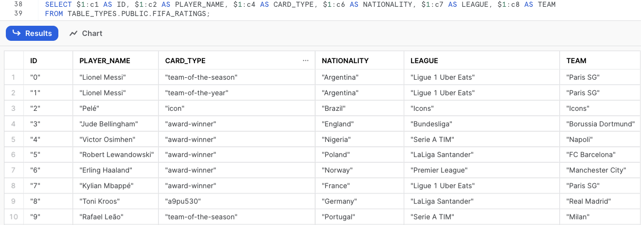Click the "Erling Haaland" cell
Image resolution: width=641 pixels, height=225 pixels.
116,170
